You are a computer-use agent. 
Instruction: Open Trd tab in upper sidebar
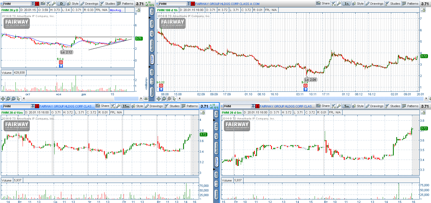(152, 12)
